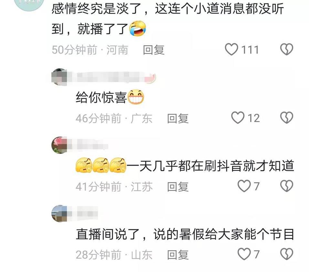Like the 给你惊喜 comment with 12 likes
This screenshot has width=309, height=272.
point(238,118)
